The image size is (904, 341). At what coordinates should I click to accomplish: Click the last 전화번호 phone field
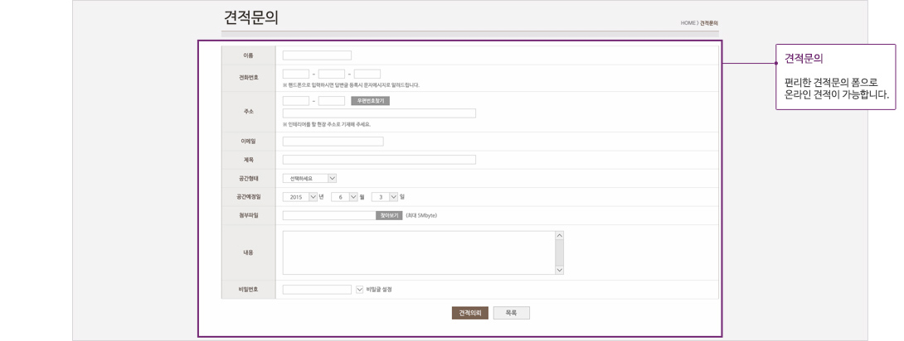pyautogui.click(x=367, y=74)
